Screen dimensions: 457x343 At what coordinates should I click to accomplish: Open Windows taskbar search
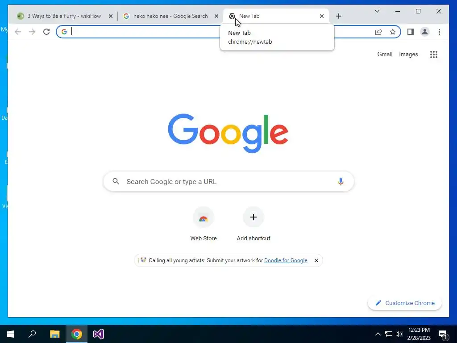[x=32, y=334]
